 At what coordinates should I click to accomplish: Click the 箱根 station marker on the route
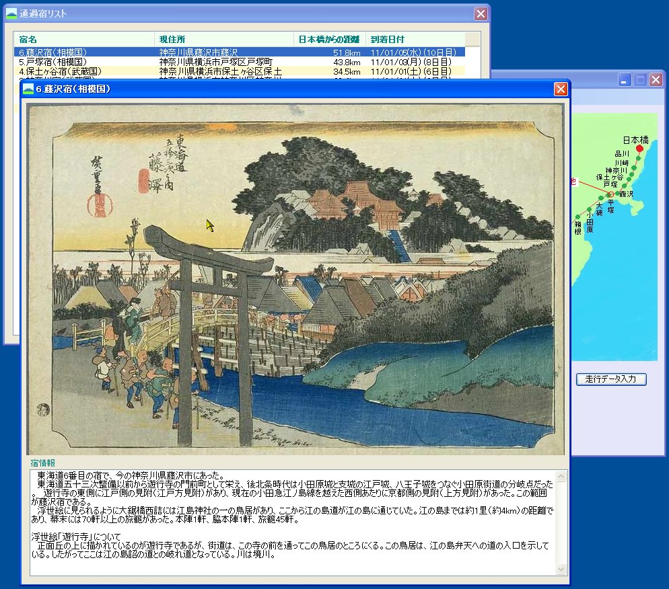pos(577,217)
